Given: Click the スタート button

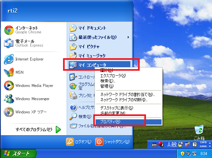Looking at the screenshot, I should [x=18, y=153].
